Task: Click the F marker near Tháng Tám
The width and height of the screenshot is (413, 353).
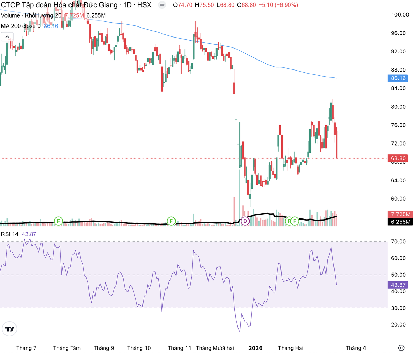Action: pyautogui.click(x=59, y=221)
